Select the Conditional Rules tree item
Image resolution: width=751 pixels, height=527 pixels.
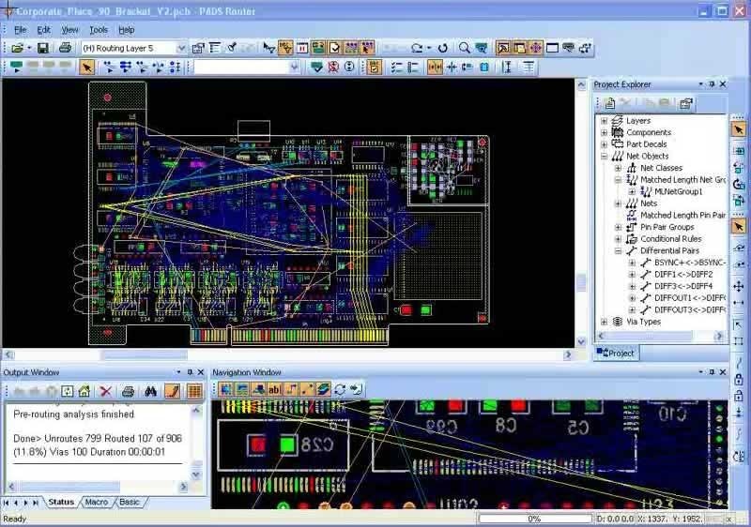(670, 238)
